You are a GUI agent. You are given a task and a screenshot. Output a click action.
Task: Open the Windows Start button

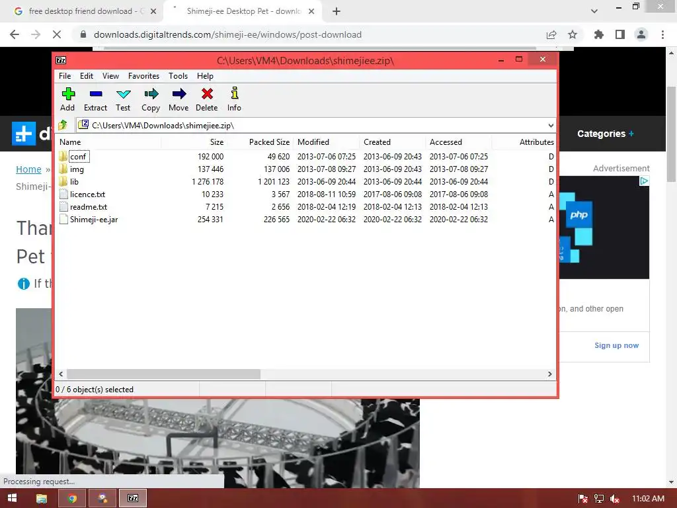pyautogui.click(x=12, y=498)
